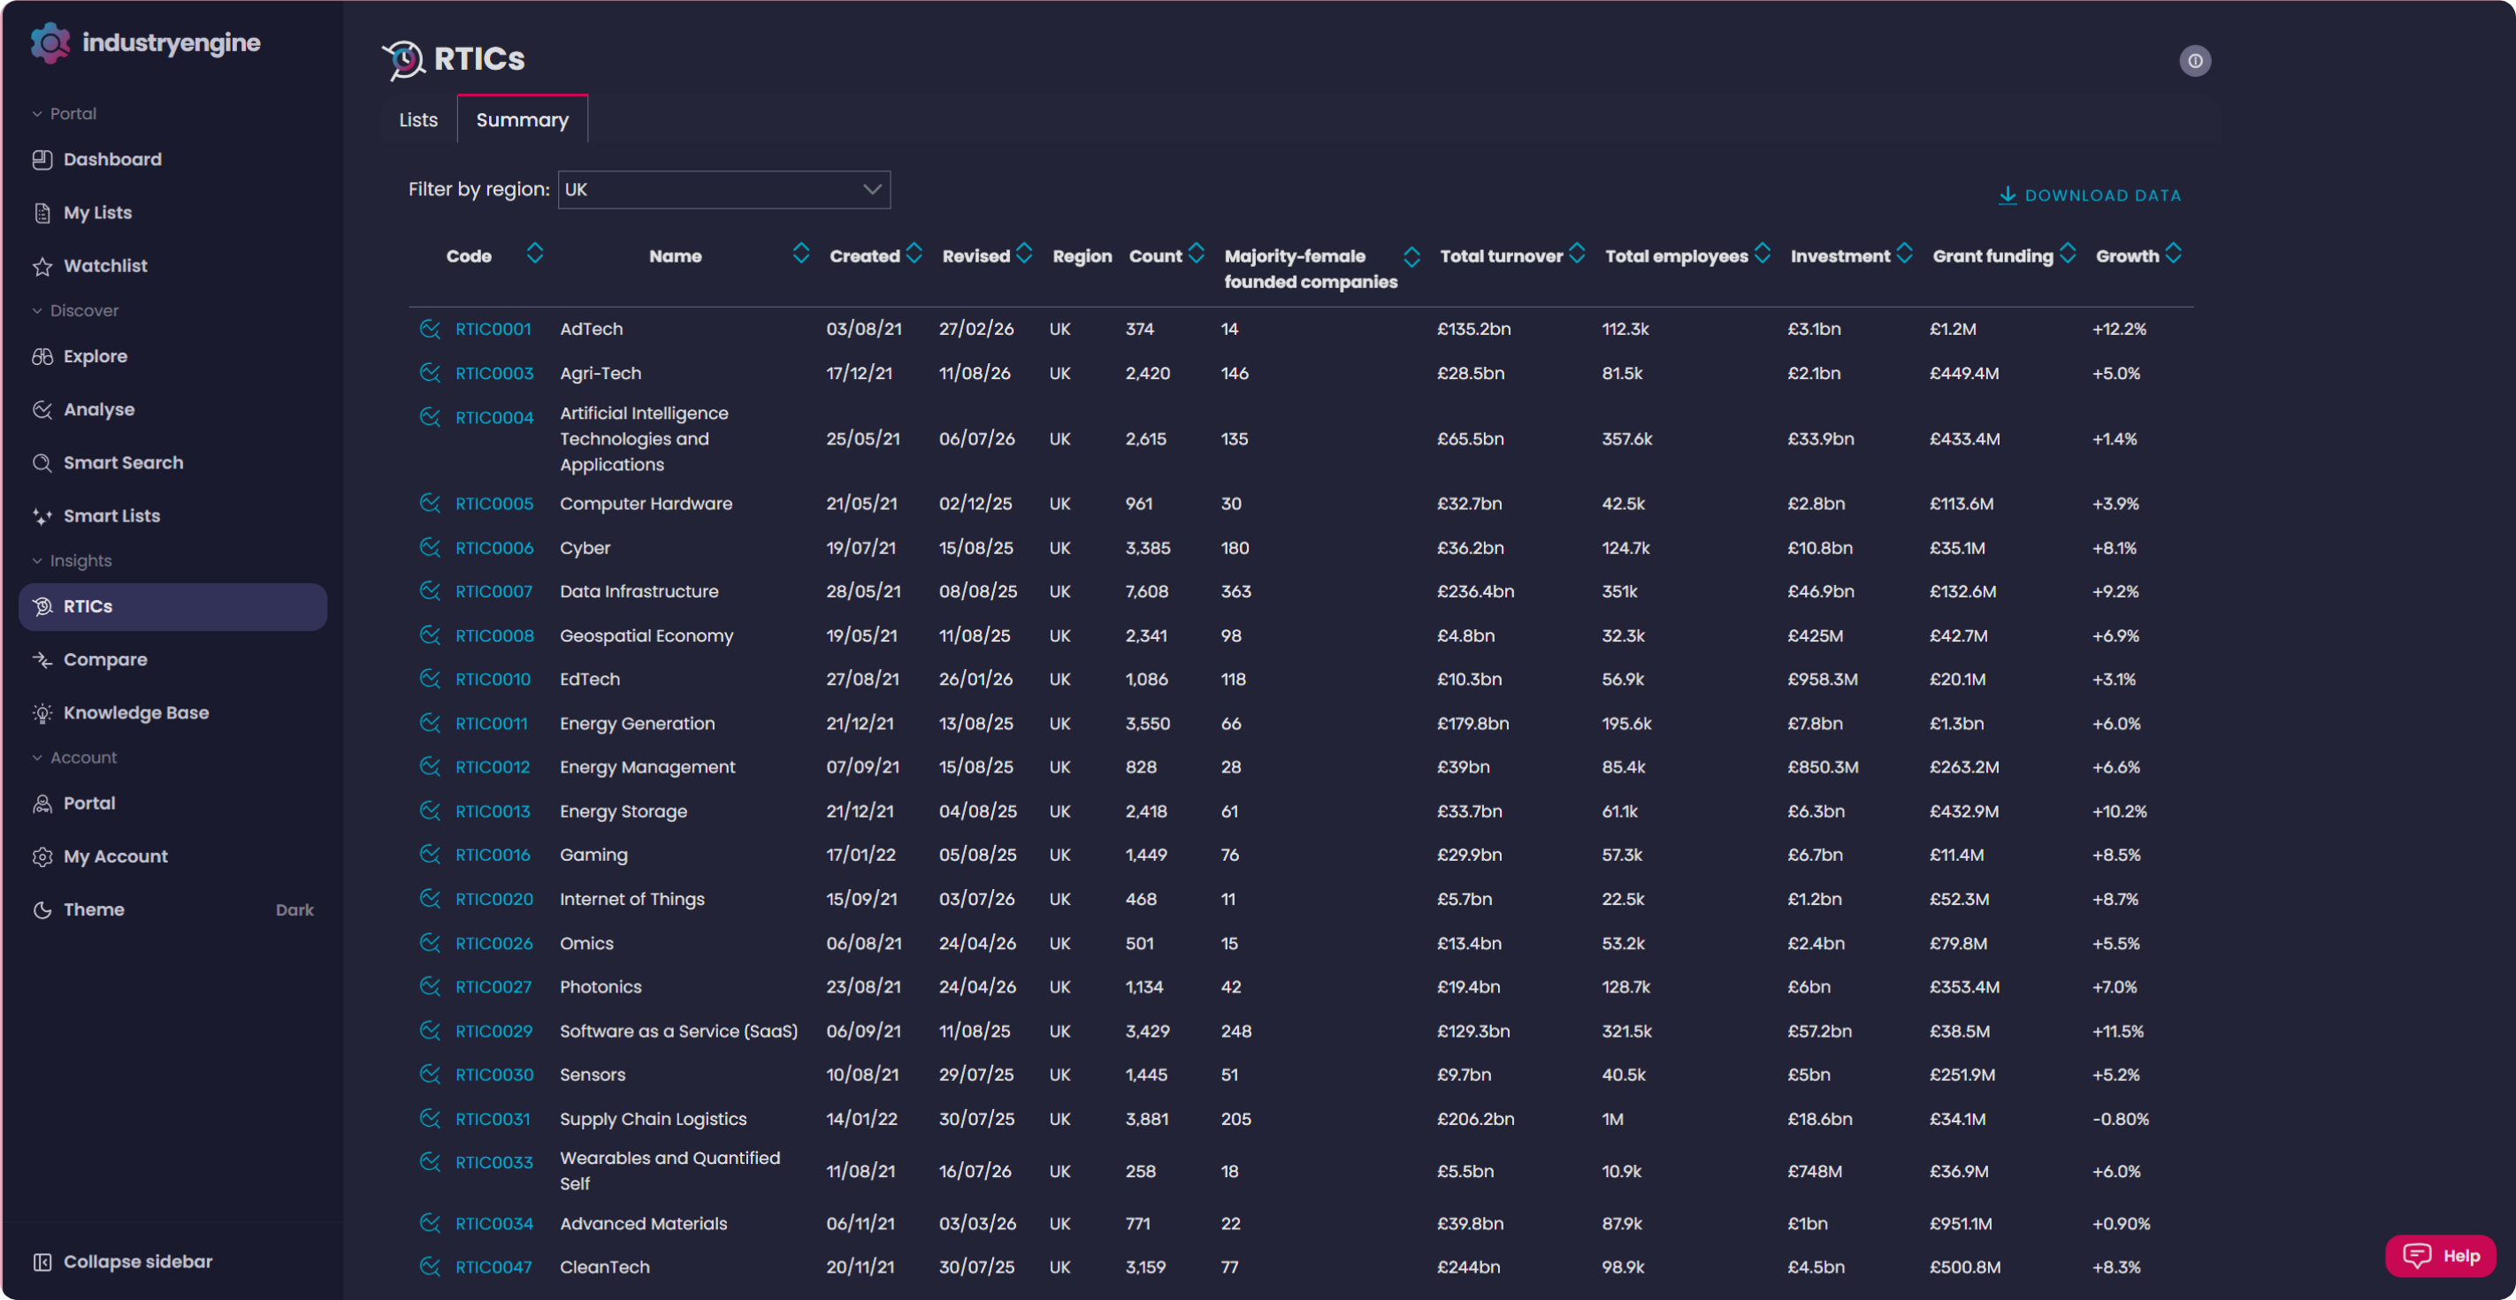Sort table by Name column
Image resolution: width=2516 pixels, height=1300 pixels.
click(x=801, y=254)
